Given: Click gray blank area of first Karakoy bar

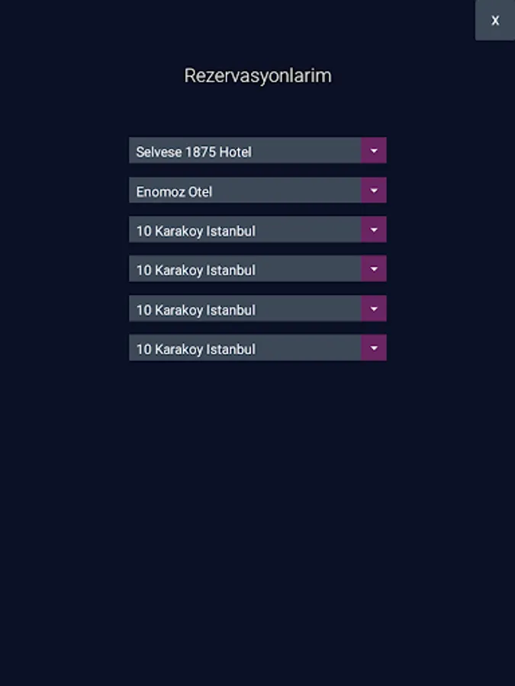Looking at the screenshot, I should [308, 229].
